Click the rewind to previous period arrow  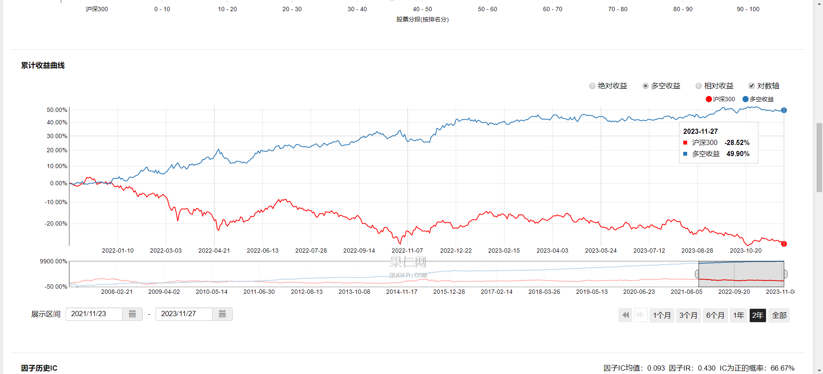pos(625,315)
